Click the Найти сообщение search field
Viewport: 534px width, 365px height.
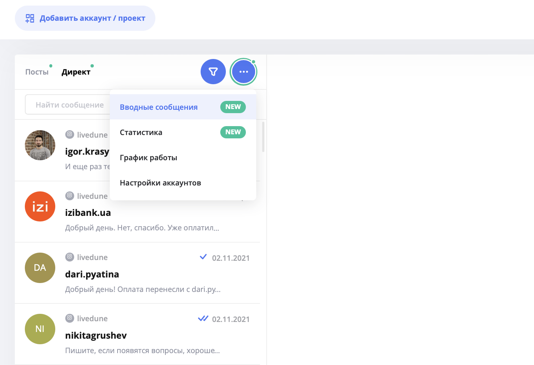click(x=67, y=105)
